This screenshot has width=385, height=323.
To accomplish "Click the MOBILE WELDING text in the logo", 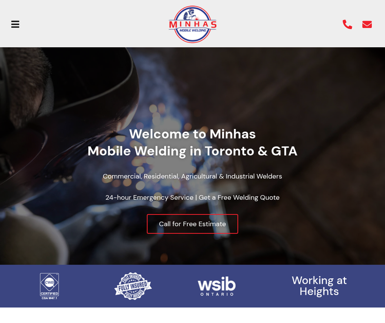I will [192, 30].
